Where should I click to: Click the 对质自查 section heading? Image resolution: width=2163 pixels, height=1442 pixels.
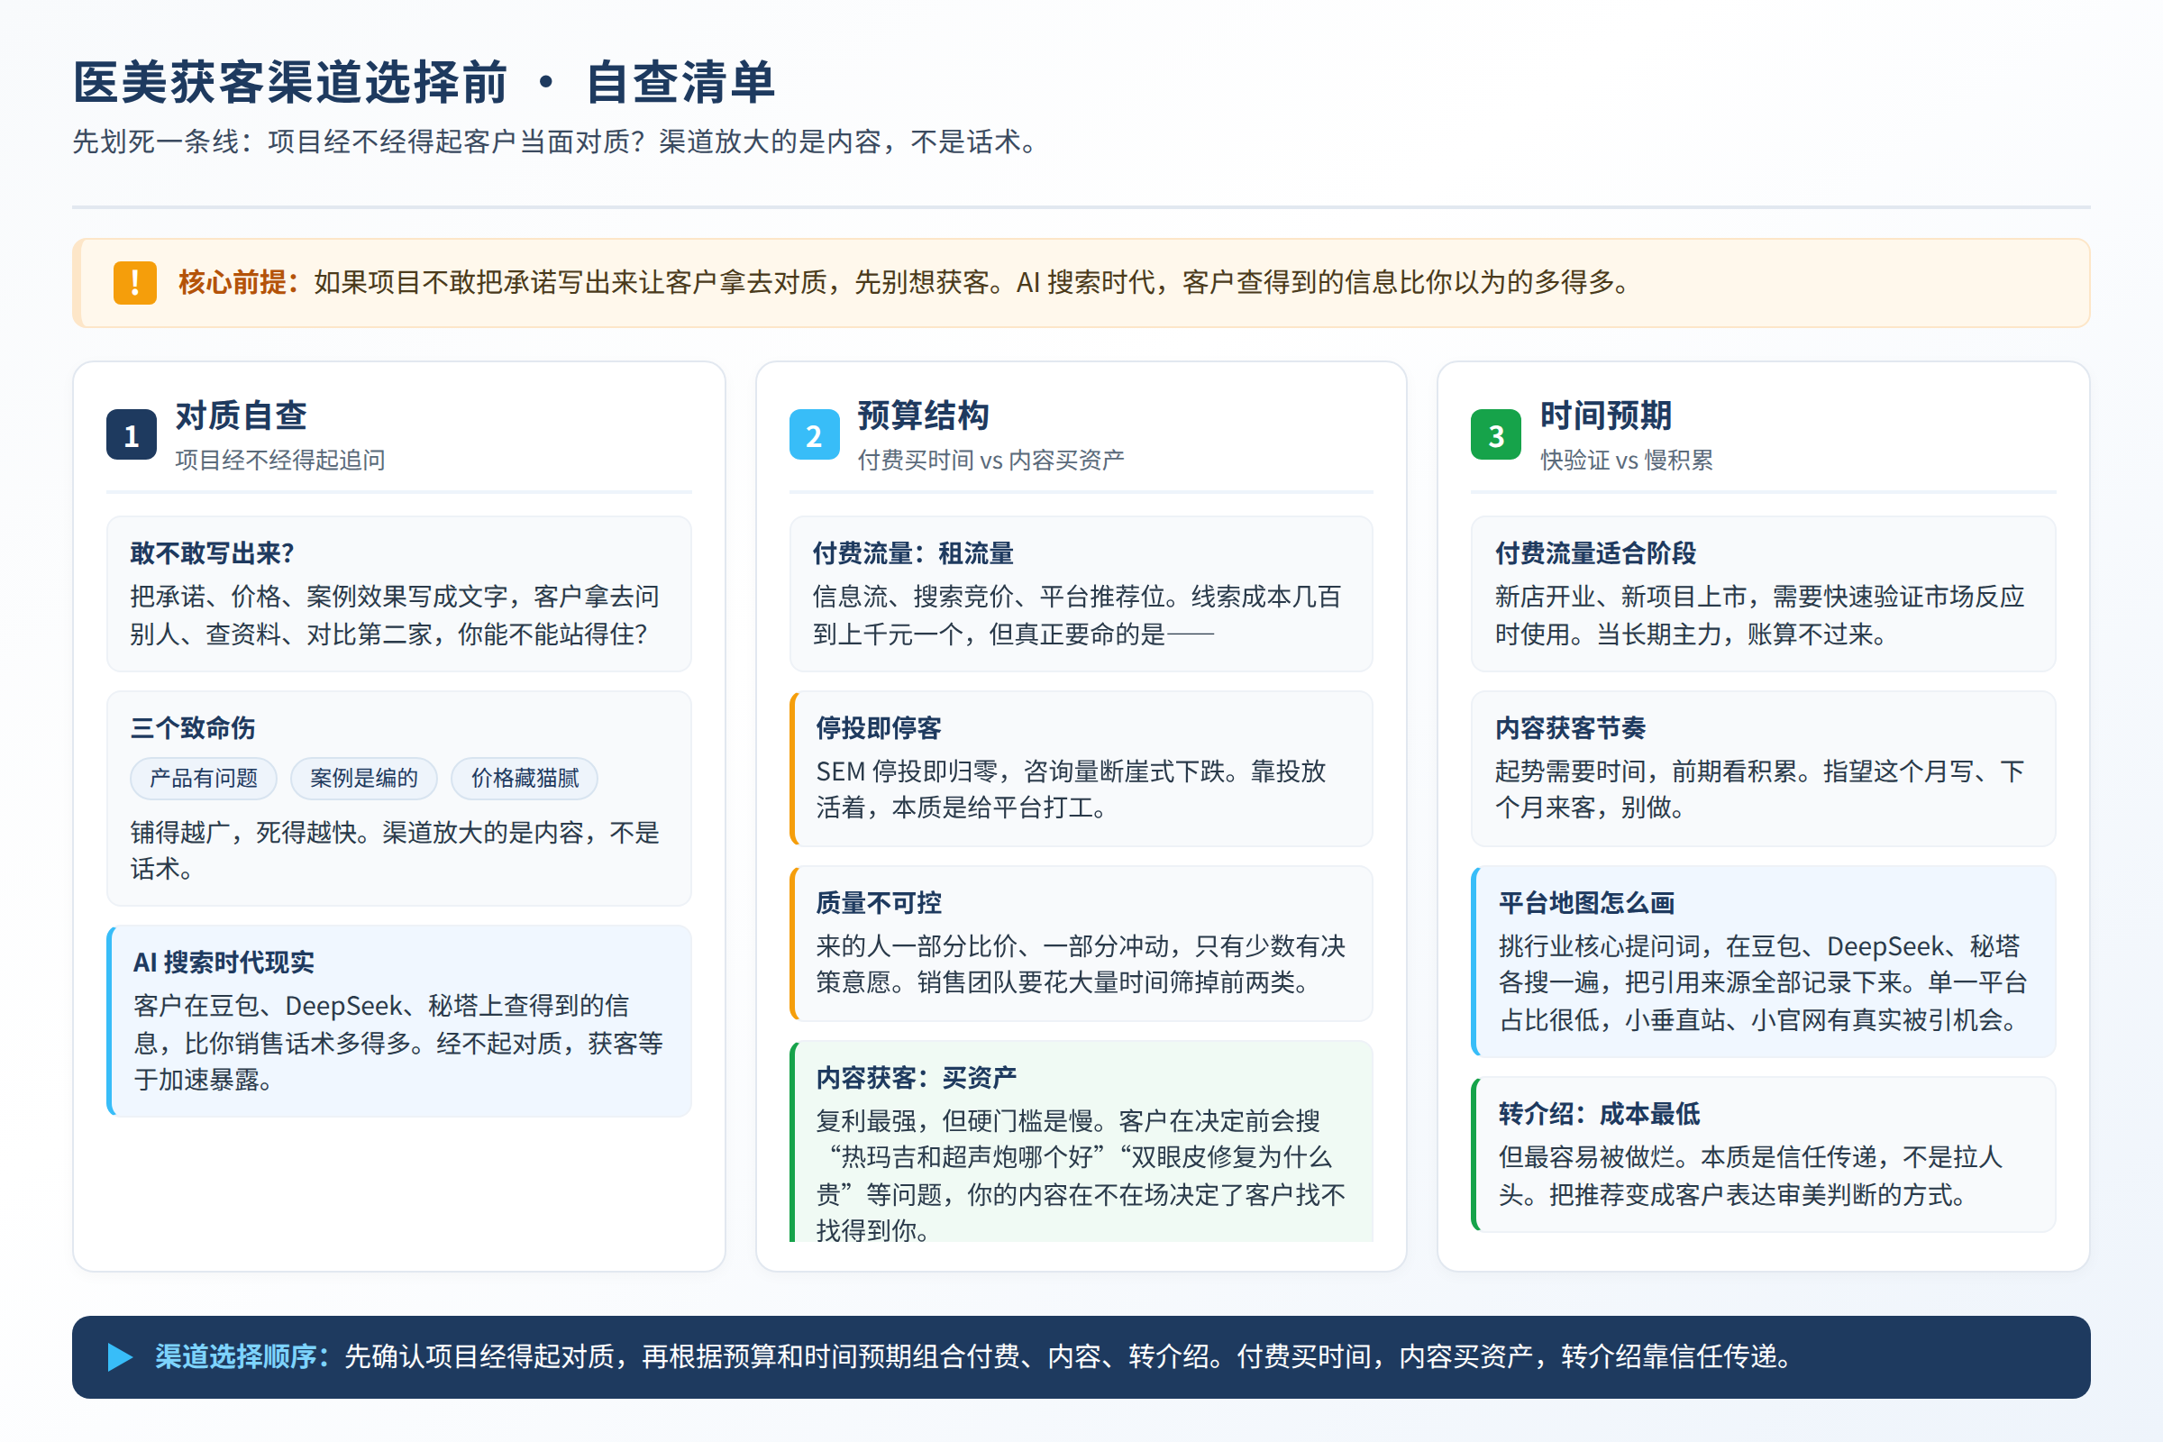click(241, 415)
